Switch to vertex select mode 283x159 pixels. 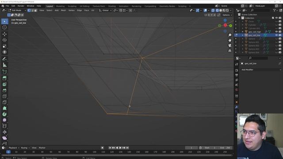[x=29, y=11]
